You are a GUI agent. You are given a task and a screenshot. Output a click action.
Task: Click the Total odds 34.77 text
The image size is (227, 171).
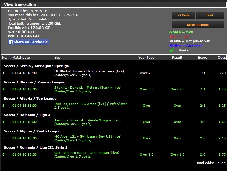pyautogui.click(x=211, y=163)
